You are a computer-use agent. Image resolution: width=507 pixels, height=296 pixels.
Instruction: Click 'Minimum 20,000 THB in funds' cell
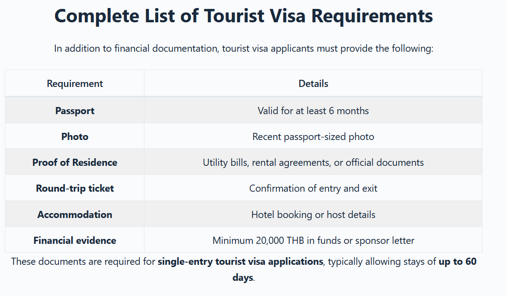[x=313, y=240]
